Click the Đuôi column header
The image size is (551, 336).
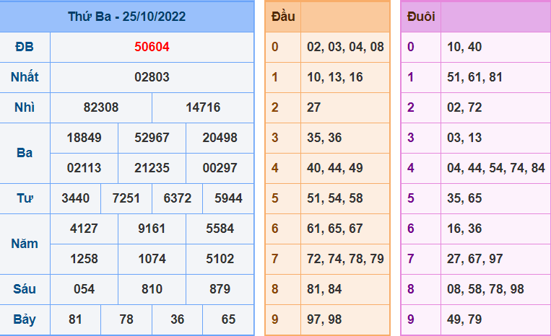[x=421, y=17]
